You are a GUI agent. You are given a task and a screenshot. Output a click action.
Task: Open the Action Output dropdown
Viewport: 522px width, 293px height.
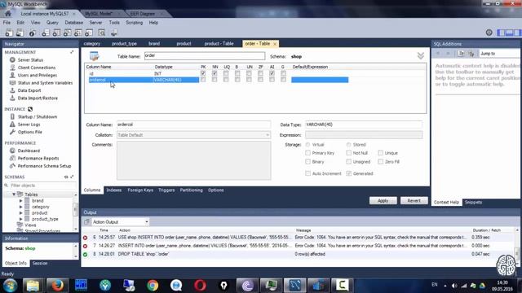120,221
